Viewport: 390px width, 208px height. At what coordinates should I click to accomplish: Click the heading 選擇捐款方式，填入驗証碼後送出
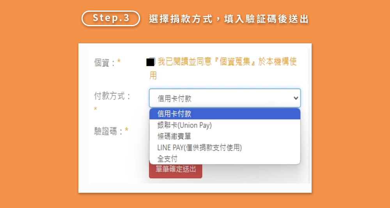coord(229,19)
